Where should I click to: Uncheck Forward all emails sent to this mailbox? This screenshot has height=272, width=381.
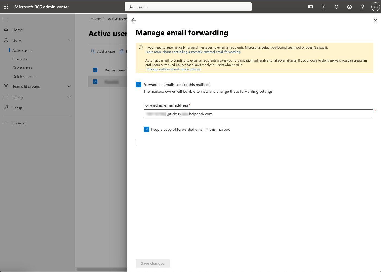pos(138,84)
